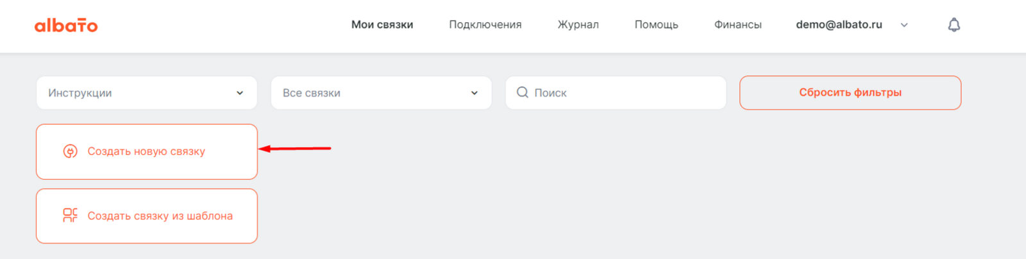Image resolution: width=1026 pixels, height=259 pixels.
Task: Open the Помощь menu item
Action: pos(656,25)
